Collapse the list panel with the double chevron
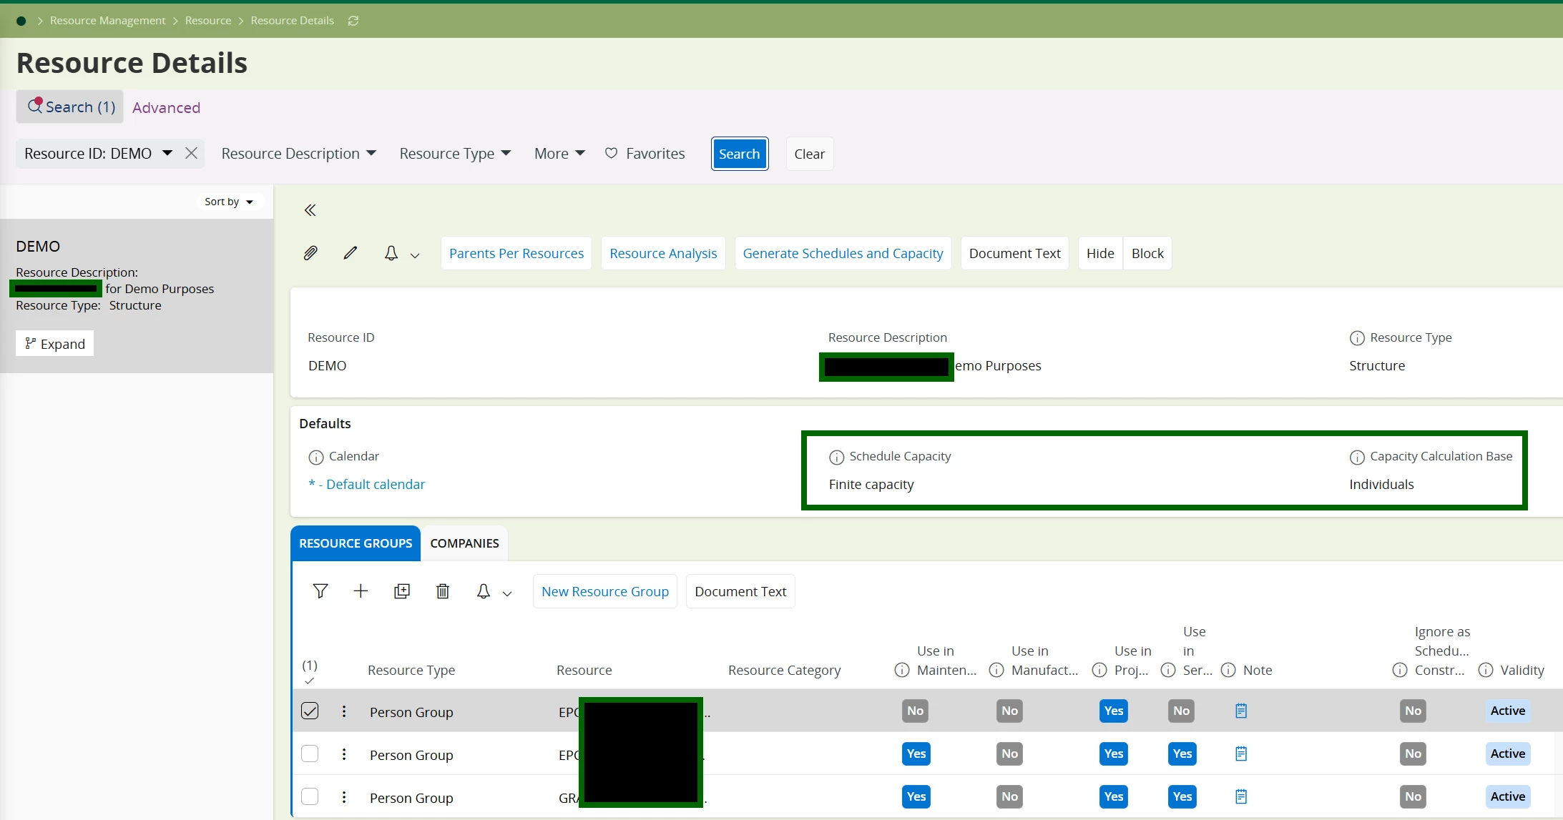 [310, 210]
